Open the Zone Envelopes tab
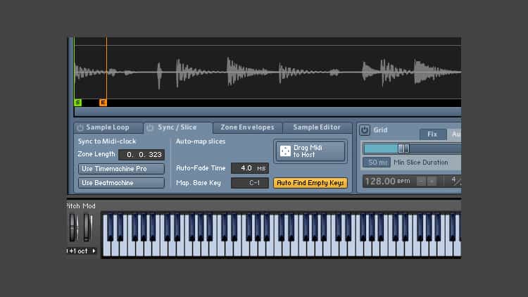Screen dimensions: 528x297 248,127
